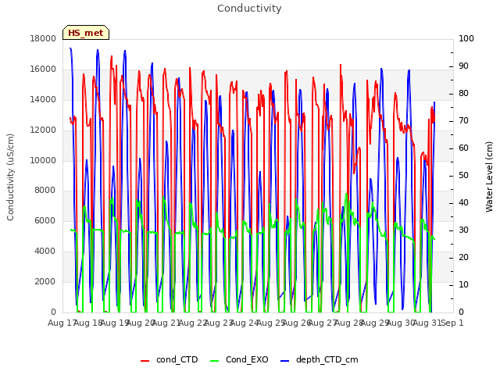Click the 18000 left axis tick label

point(43,38)
